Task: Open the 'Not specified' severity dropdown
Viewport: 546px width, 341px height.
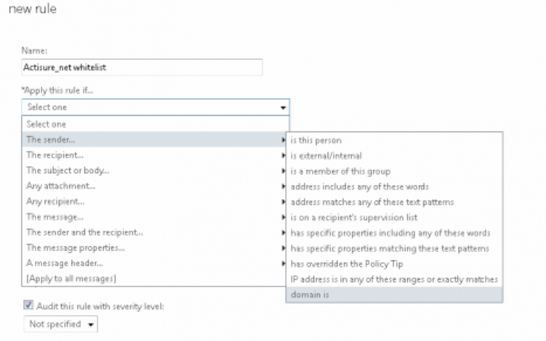Action: (x=61, y=325)
